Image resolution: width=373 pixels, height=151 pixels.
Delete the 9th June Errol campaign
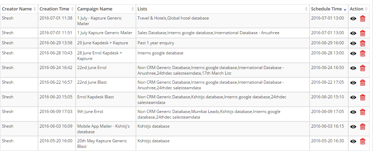pos(363,112)
